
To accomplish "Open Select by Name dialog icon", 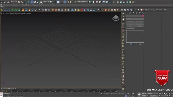I will click(x=22, y=2).
